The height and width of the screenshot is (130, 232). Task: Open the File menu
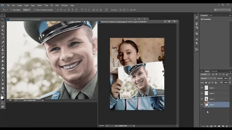[8, 5]
